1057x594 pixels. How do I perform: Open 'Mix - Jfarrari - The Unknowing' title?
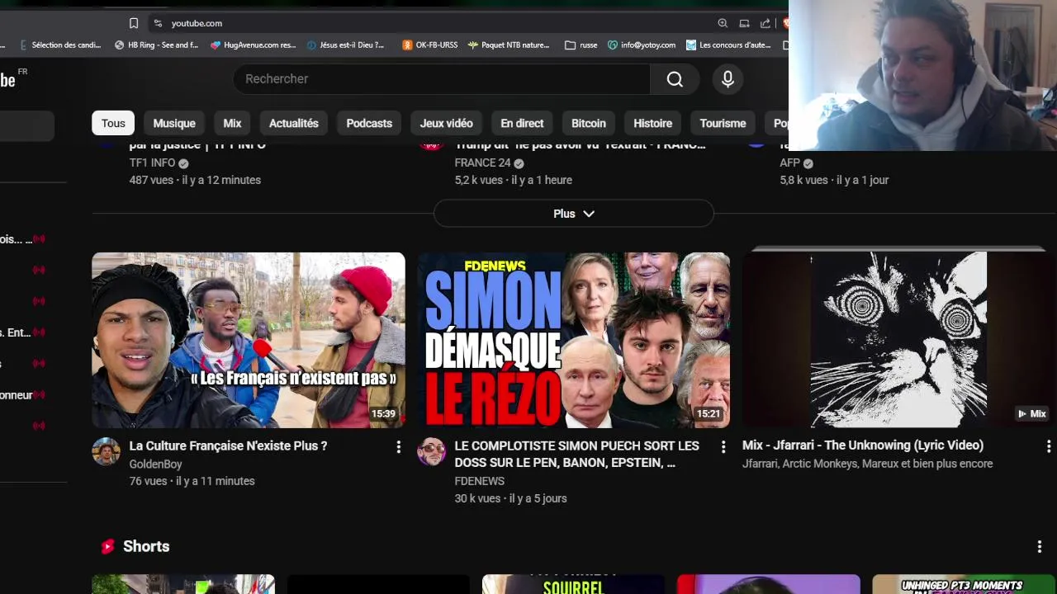pos(863,445)
